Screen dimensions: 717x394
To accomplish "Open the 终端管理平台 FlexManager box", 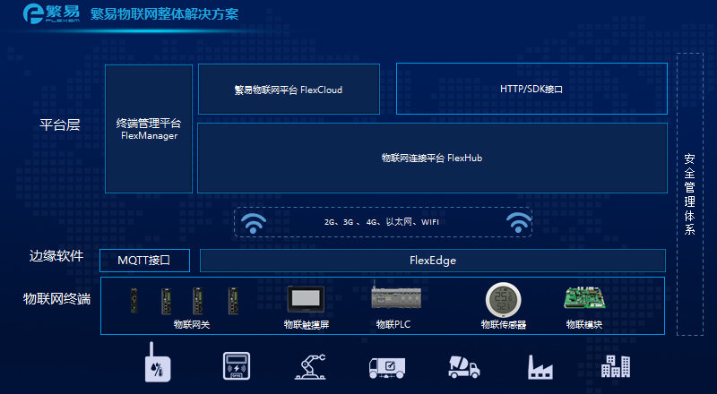I will tap(149, 129).
